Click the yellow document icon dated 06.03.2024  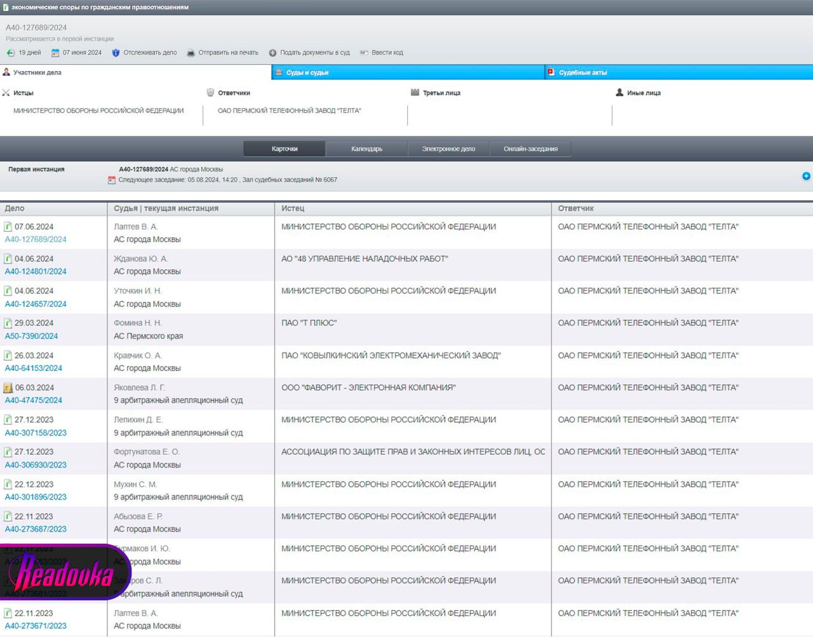click(x=8, y=387)
